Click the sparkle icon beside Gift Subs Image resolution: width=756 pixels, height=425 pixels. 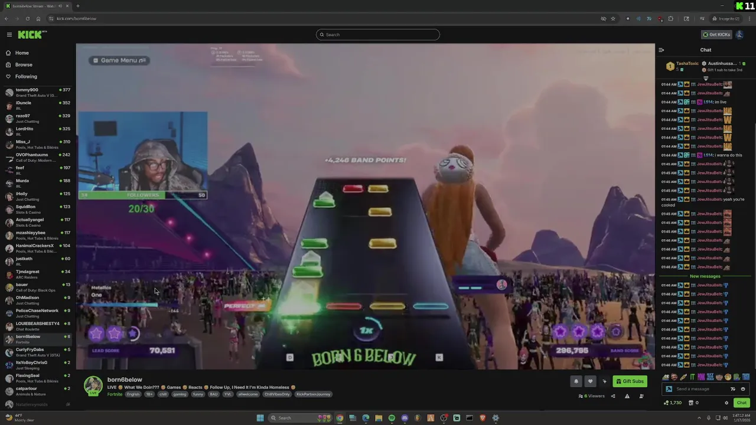click(x=604, y=381)
